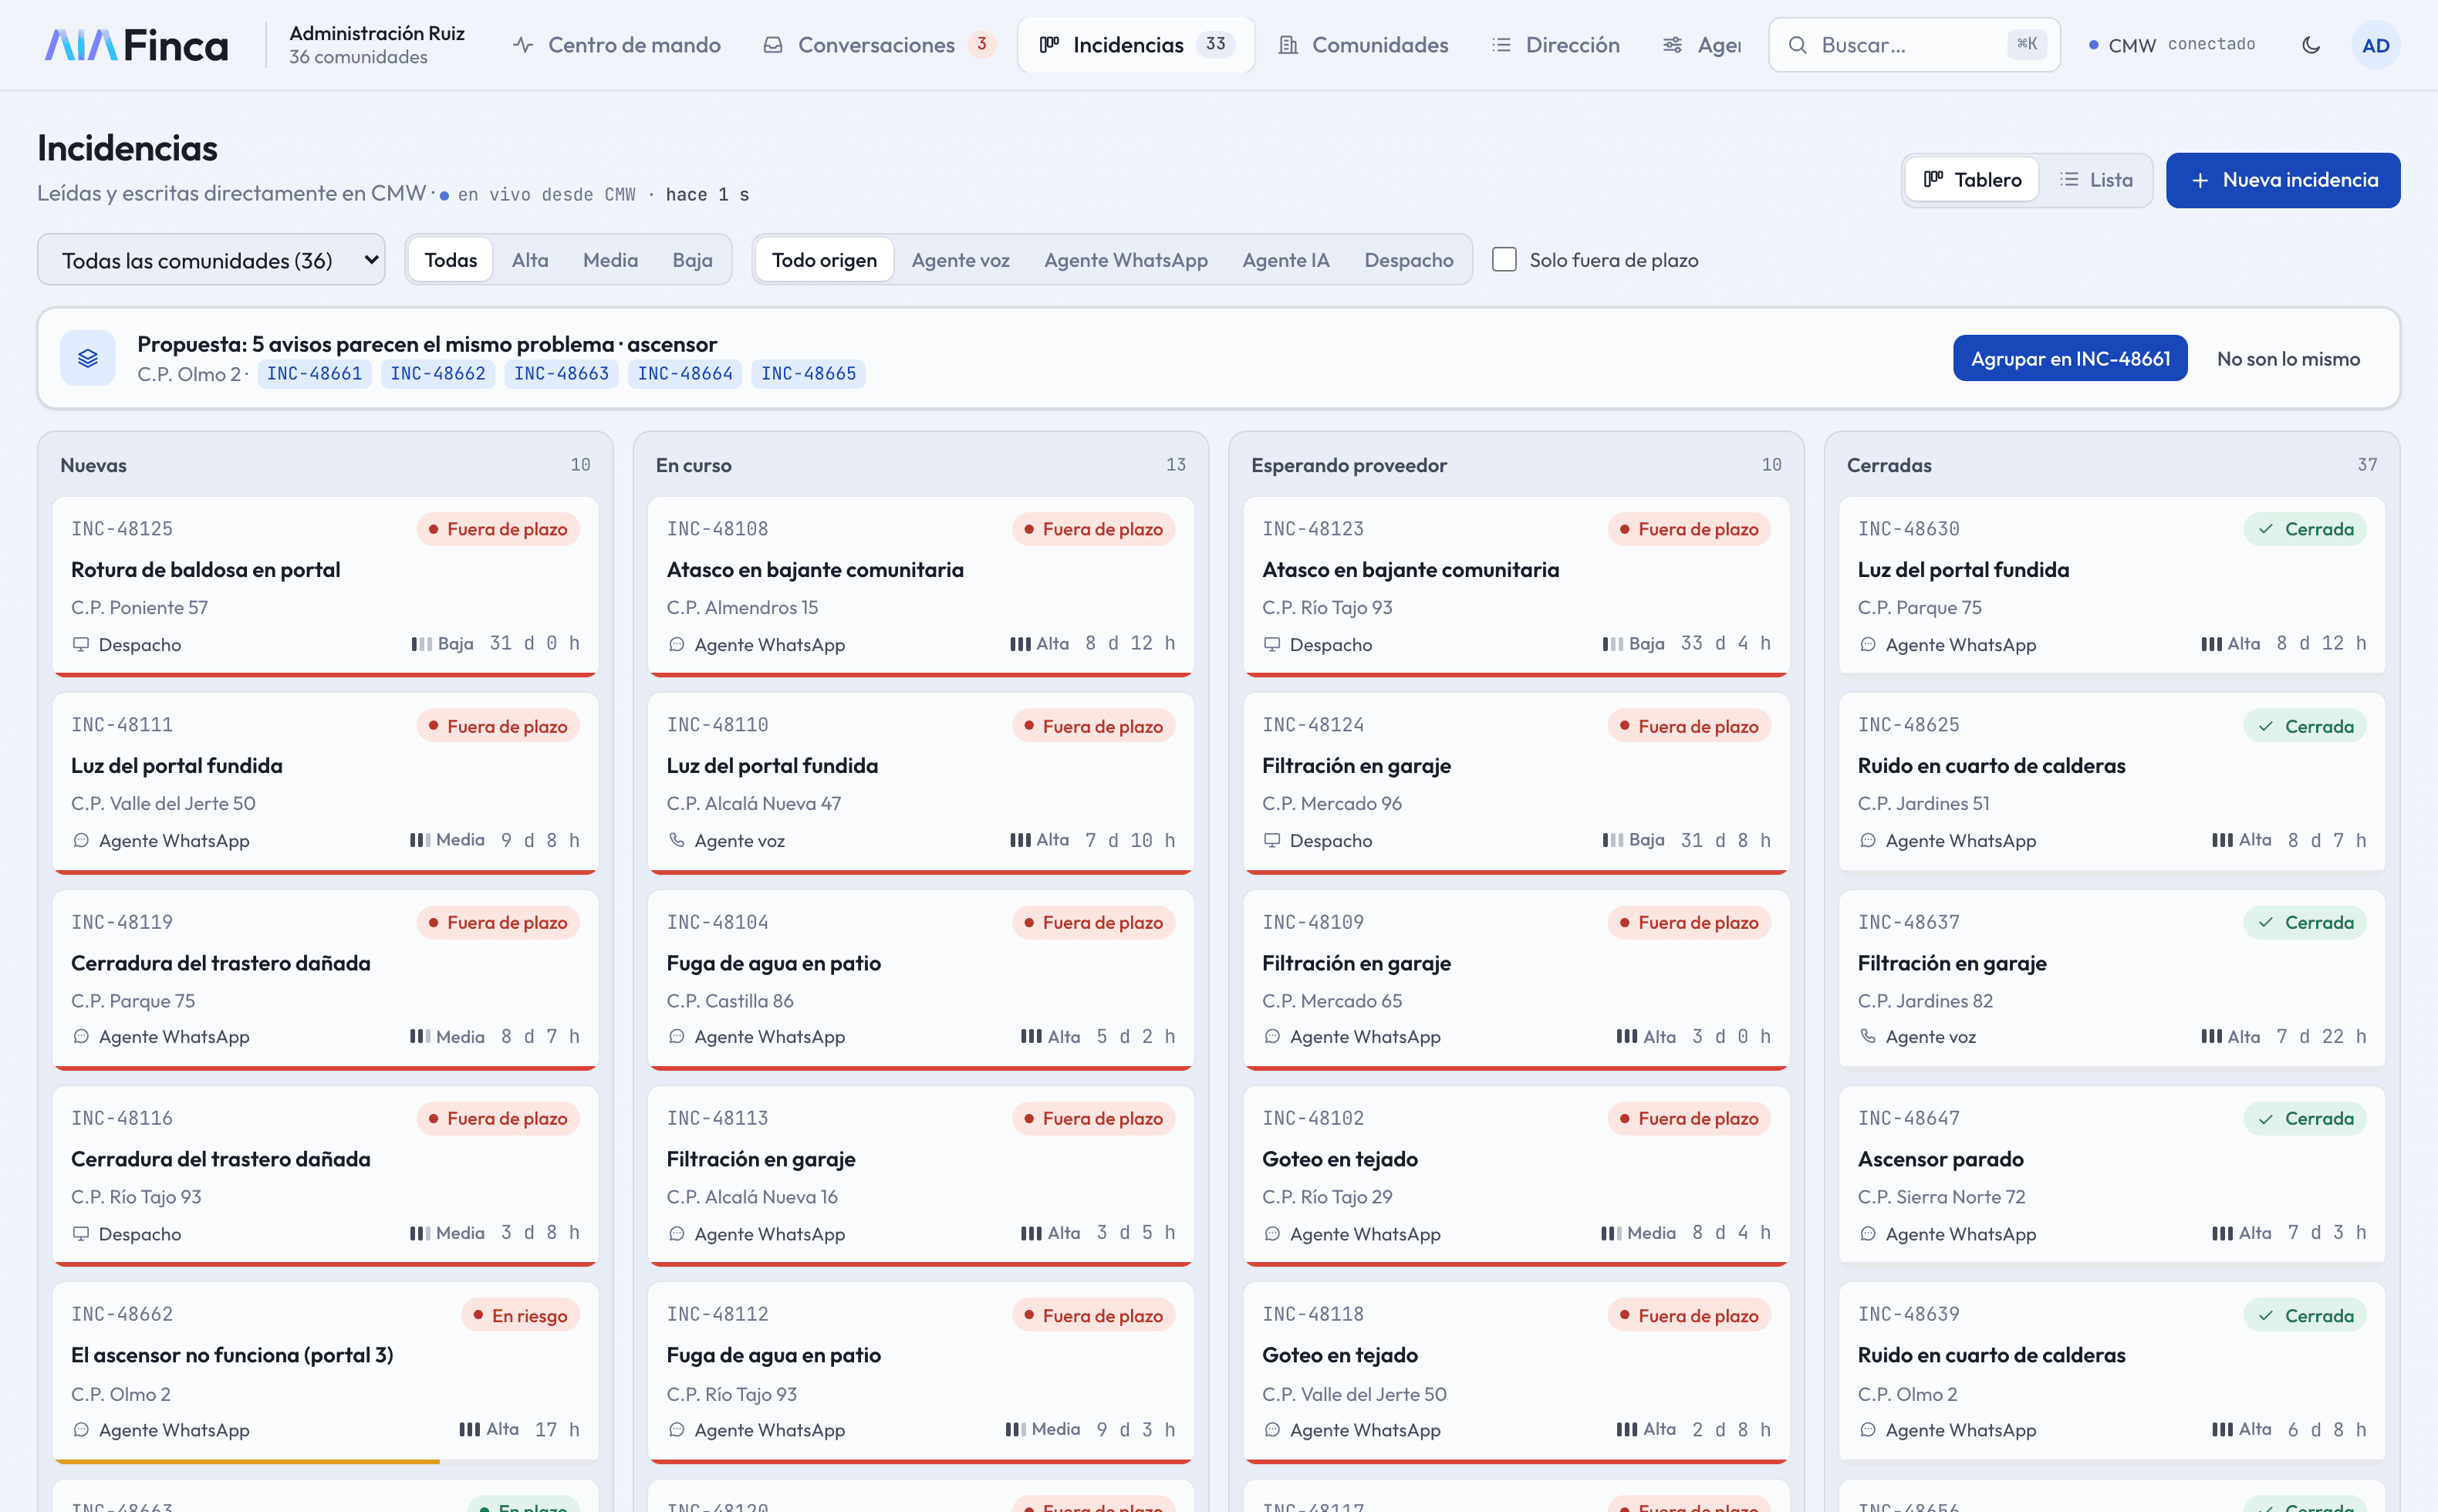Viewport: 2438px width, 1512px height.
Task: Enable Solo fuera de plazo checkbox
Action: pyautogui.click(x=1504, y=259)
